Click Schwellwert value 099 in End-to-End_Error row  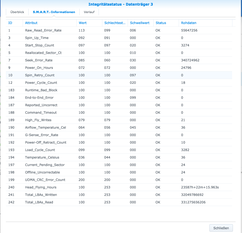click(133, 98)
